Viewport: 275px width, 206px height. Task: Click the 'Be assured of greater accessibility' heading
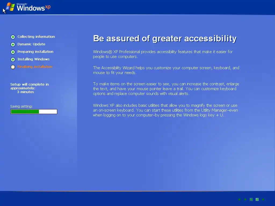coord(165,39)
